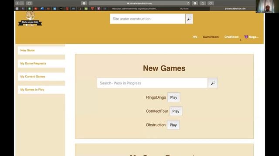Focus the Search- Work in Progress field
This screenshot has width=279, height=156.
(152, 83)
